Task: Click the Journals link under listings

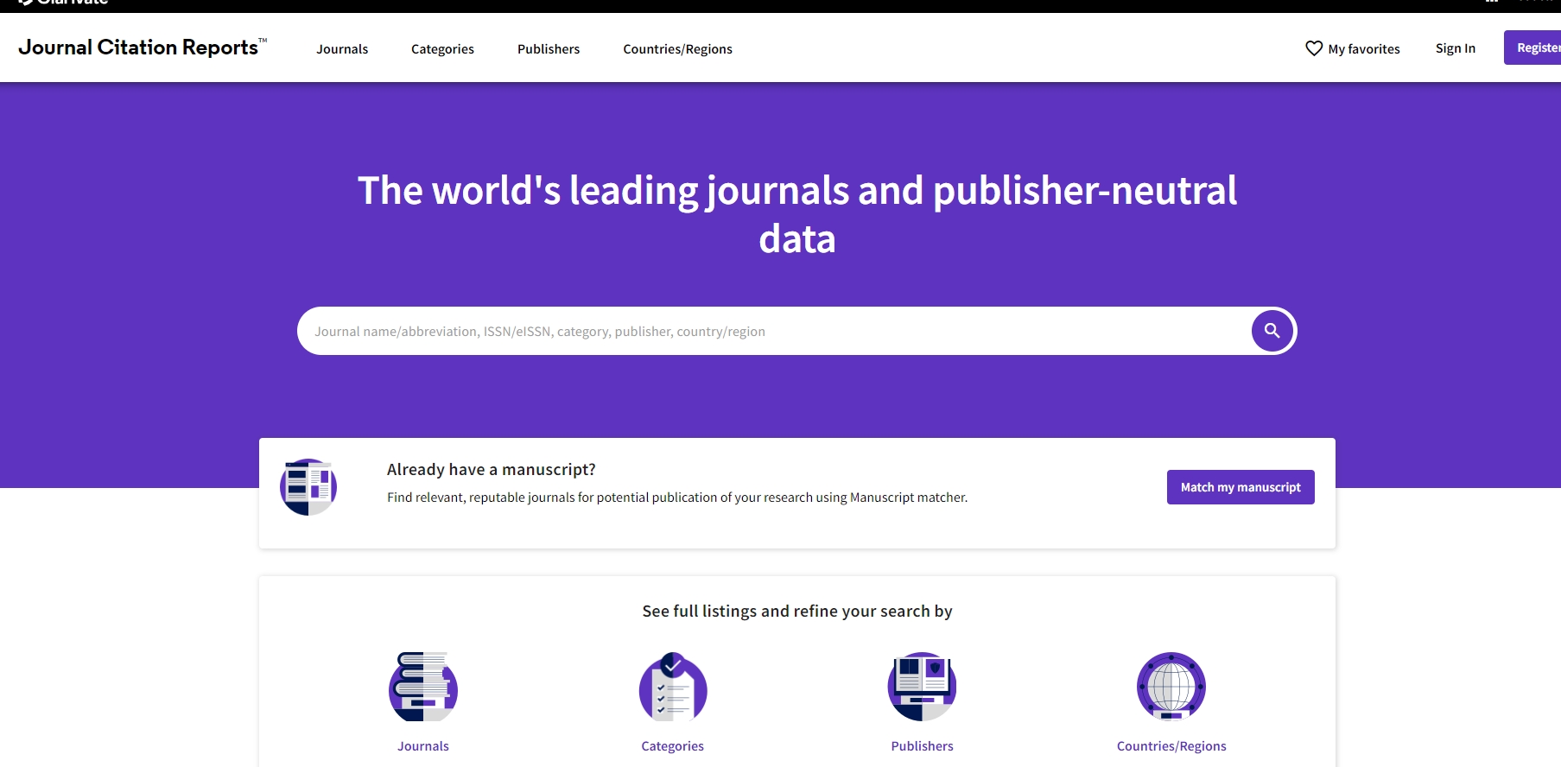Action: 423,746
